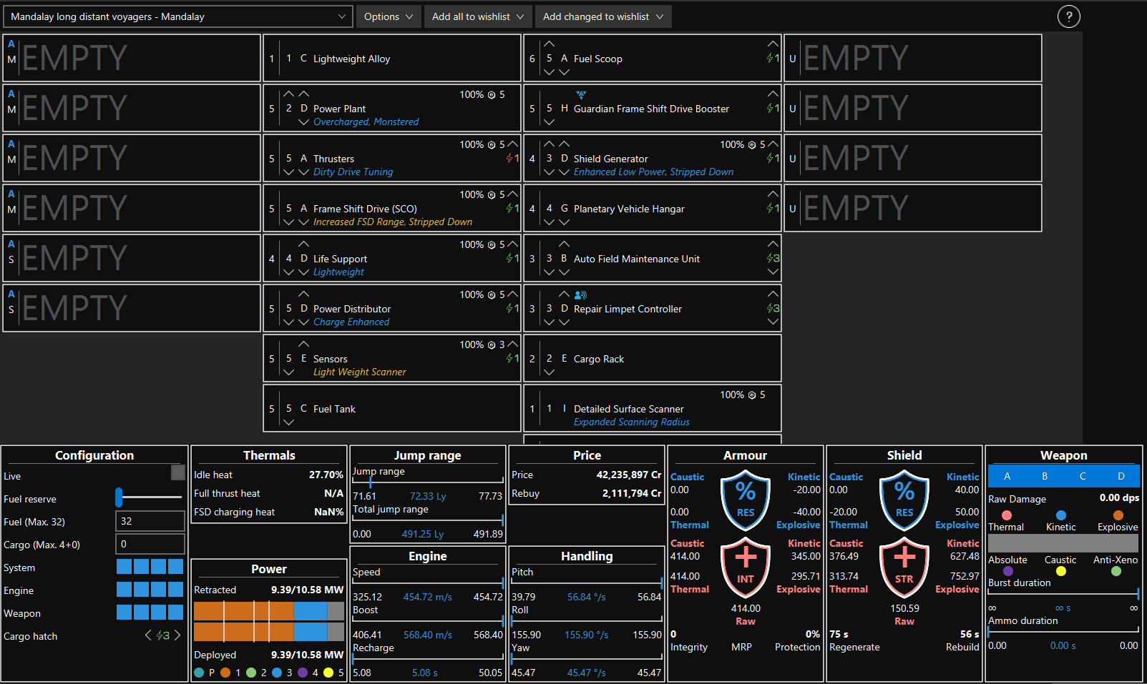Viewport: 1147px width, 684px height.
Task: Click Thusters red power priority bolt icon
Action: (512, 159)
